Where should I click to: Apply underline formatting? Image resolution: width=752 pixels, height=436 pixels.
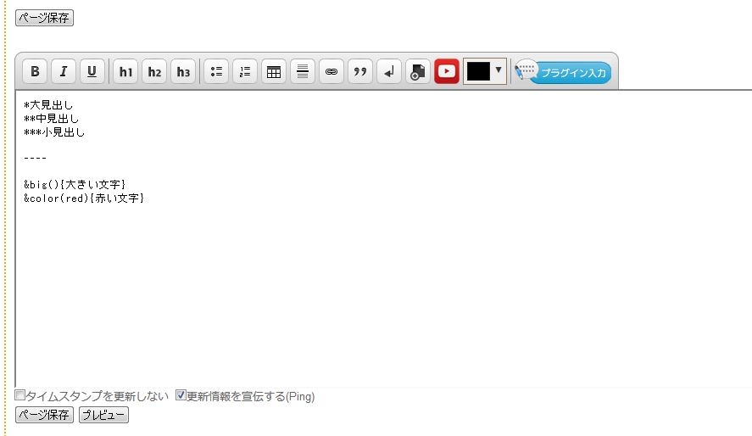coord(92,72)
